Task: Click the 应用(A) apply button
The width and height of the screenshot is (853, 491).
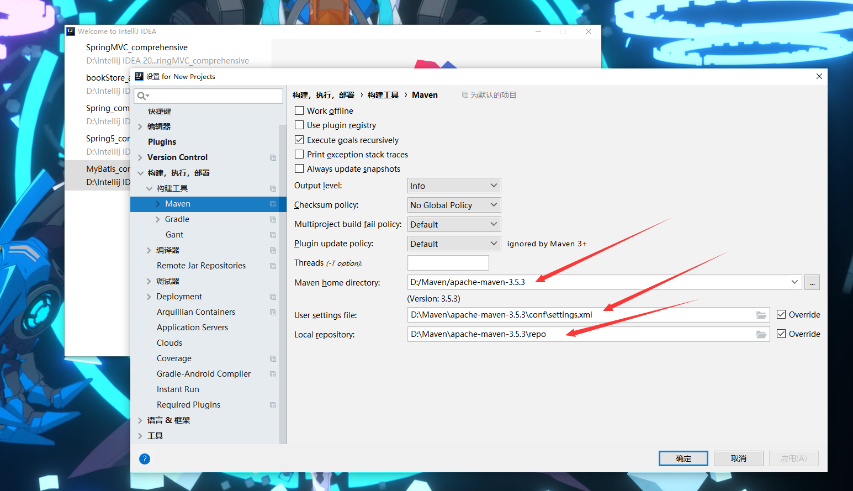Action: [x=794, y=458]
